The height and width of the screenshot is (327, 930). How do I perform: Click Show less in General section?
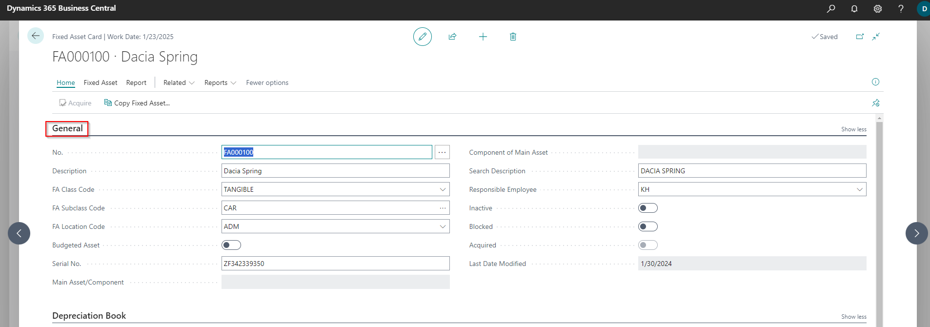click(x=854, y=129)
